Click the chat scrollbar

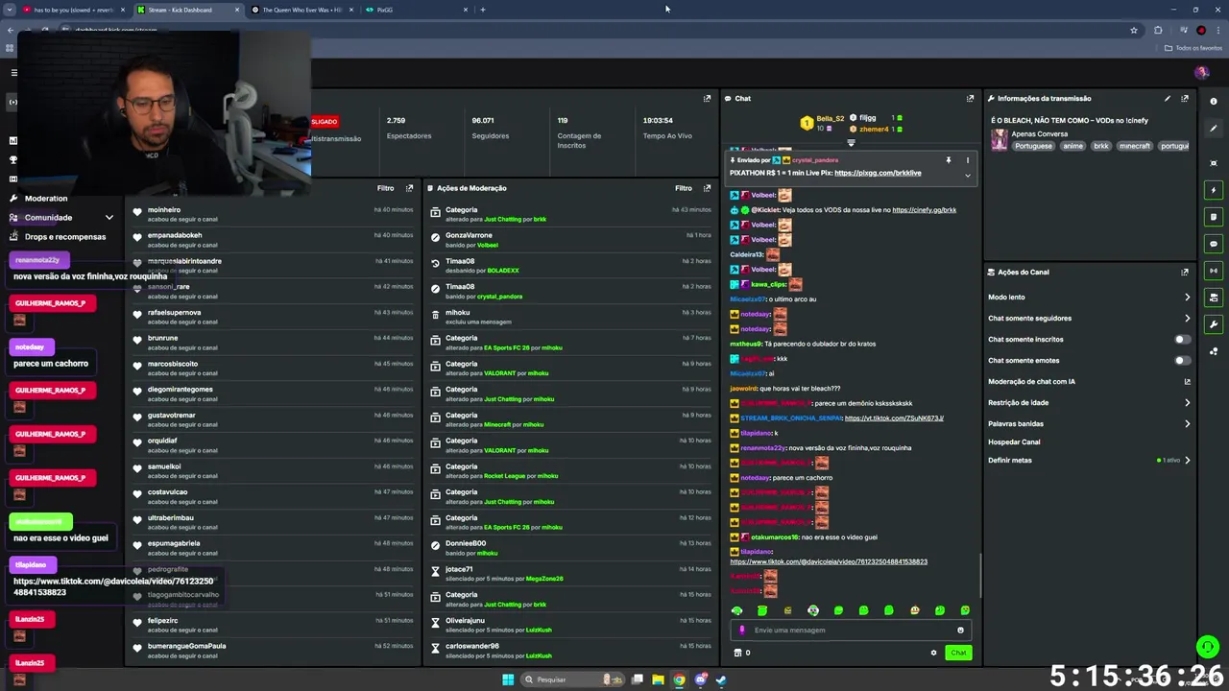[980, 576]
